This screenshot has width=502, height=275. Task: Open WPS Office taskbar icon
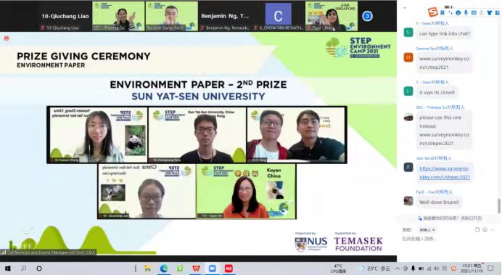tap(196, 268)
